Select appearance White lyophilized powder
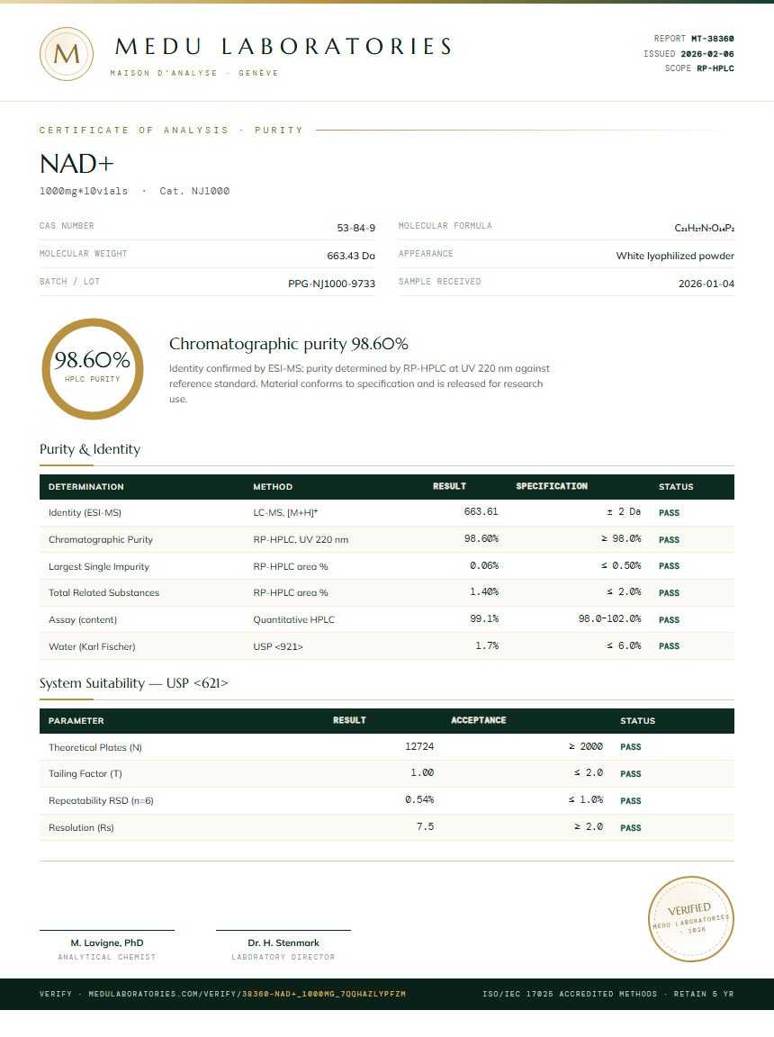Viewport: 774px width, 1037px height. tap(675, 256)
